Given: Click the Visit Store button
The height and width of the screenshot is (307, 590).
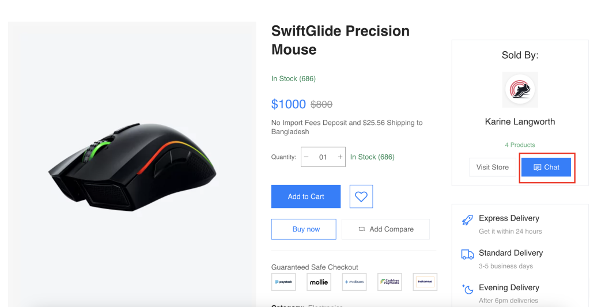Looking at the screenshot, I should pyautogui.click(x=493, y=167).
